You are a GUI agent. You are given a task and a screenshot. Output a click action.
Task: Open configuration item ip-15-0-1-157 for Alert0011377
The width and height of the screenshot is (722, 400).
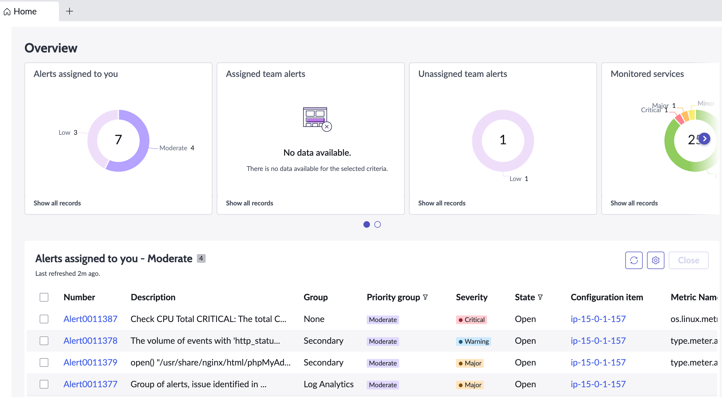click(x=598, y=384)
